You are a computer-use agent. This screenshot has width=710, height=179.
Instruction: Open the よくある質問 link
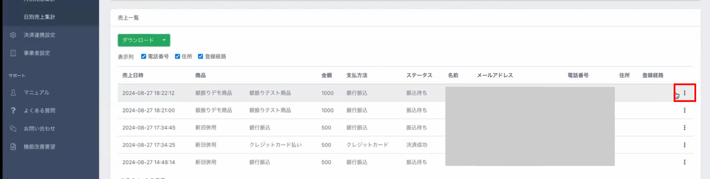39,111
